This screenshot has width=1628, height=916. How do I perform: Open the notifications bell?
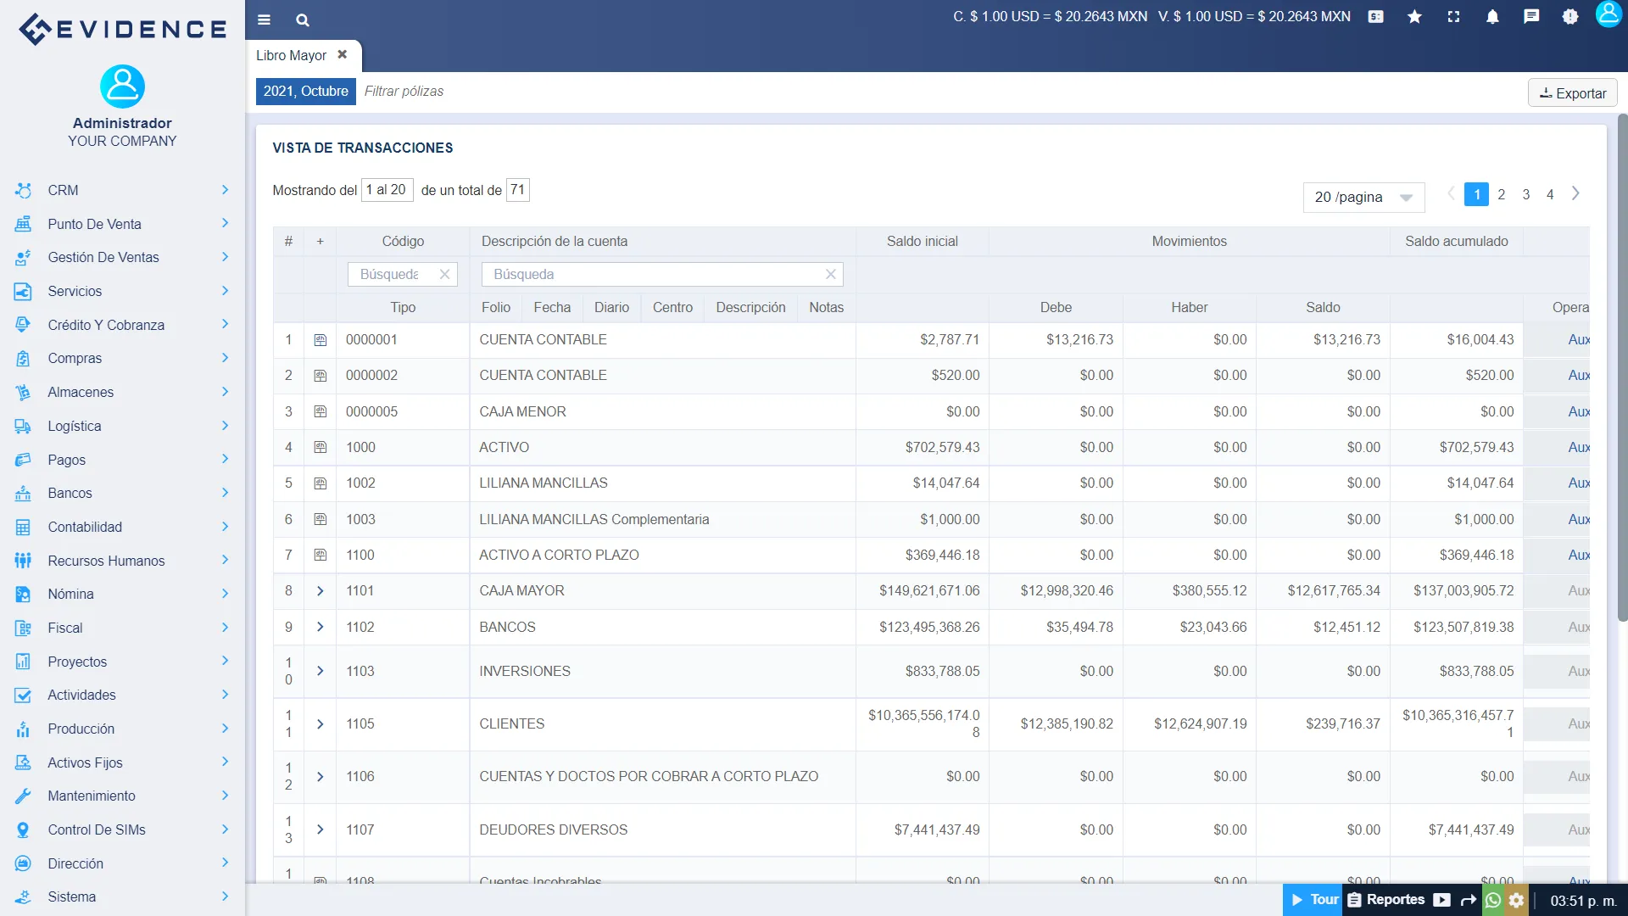pos(1492,16)
